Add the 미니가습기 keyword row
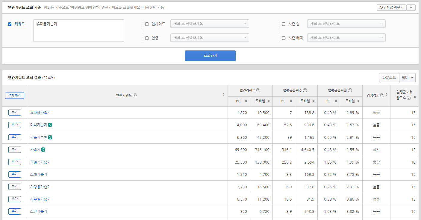Viewport: 421px width, 220px height. (x=15, y=125)
